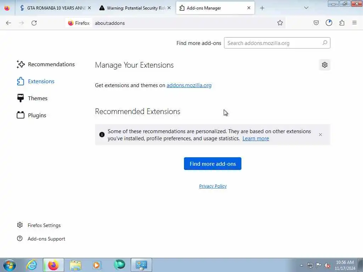
Task: Close the Add-ons Manager tab
Action: [x=249, y=8]
